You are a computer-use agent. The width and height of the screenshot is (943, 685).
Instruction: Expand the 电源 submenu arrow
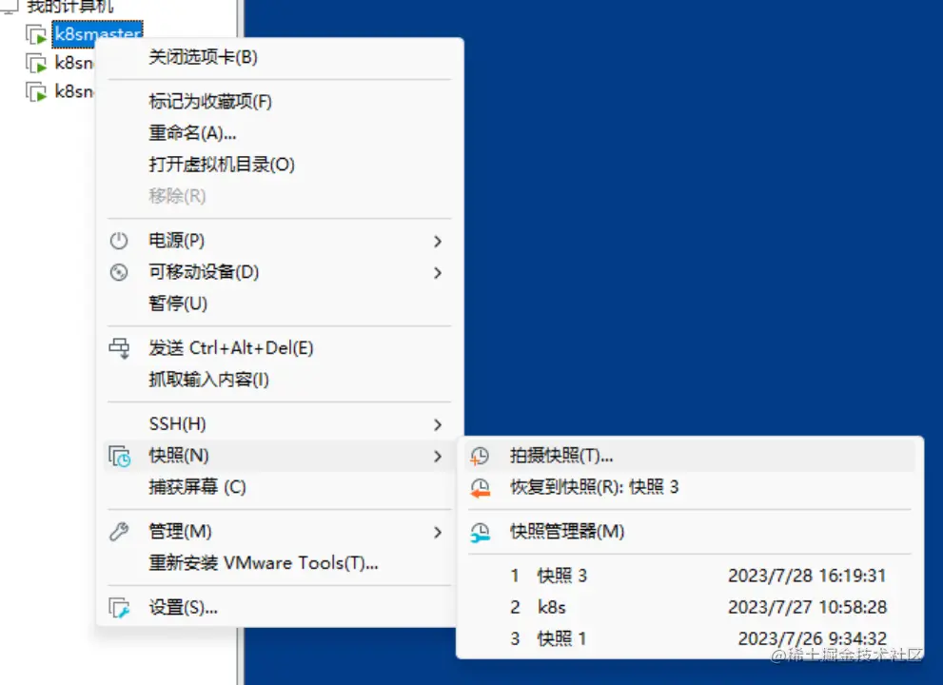tap(438, 241)
